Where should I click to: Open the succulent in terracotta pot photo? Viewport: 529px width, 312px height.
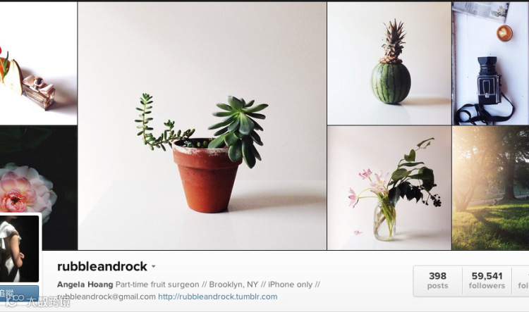202,125
